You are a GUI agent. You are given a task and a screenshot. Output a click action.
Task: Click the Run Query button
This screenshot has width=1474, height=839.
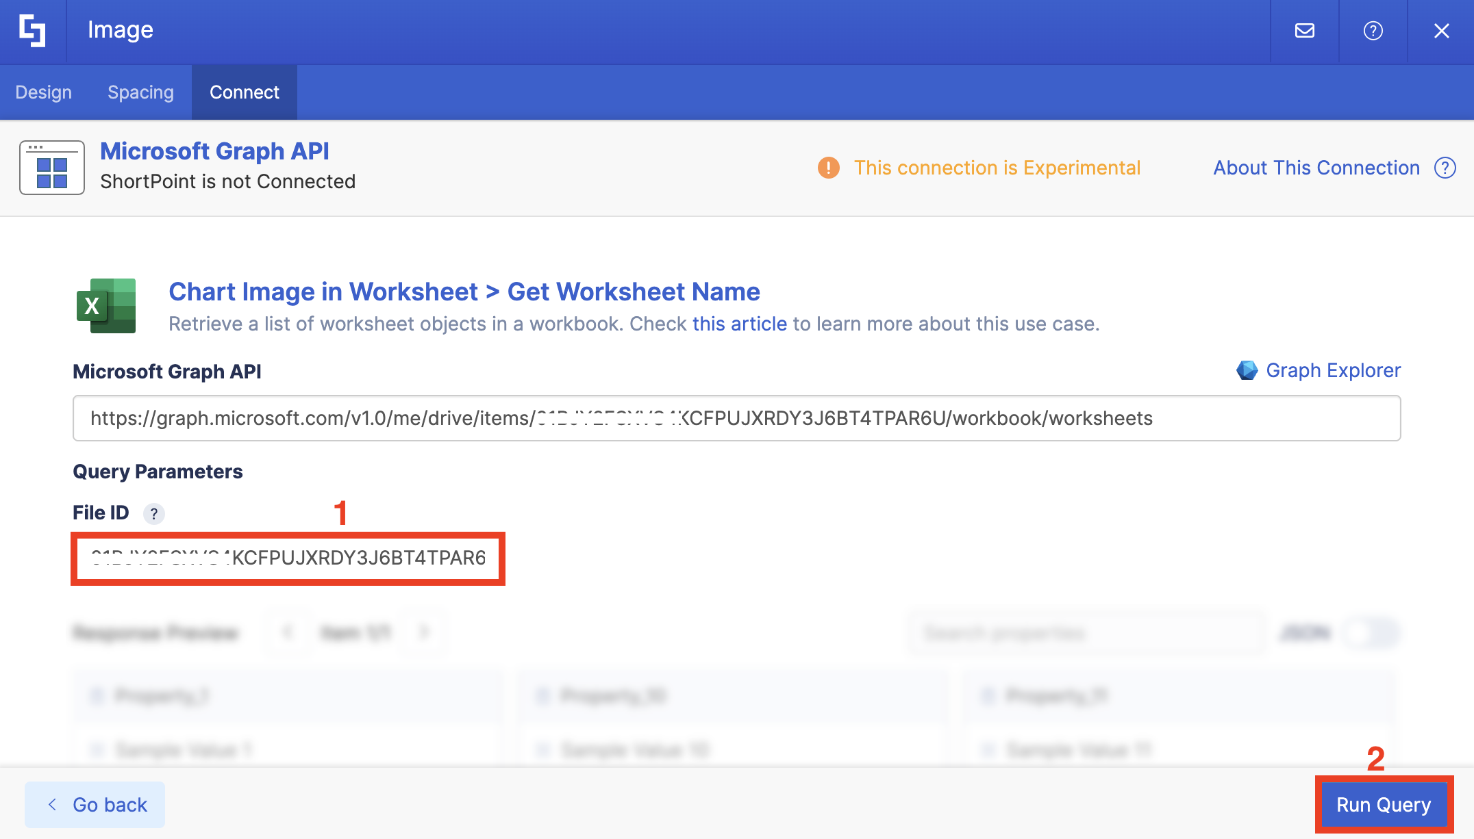(x=1384, y=805)
